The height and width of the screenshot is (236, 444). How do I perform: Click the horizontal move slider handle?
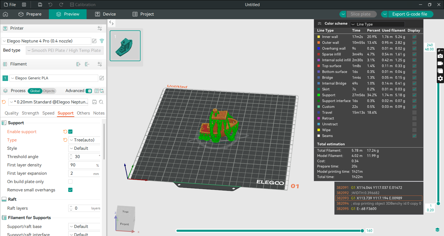362,231
